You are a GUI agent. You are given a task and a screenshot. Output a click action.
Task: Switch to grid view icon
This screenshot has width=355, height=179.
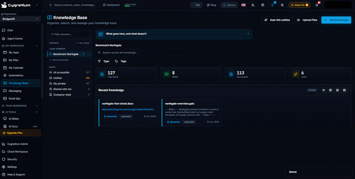coord(338,90)
